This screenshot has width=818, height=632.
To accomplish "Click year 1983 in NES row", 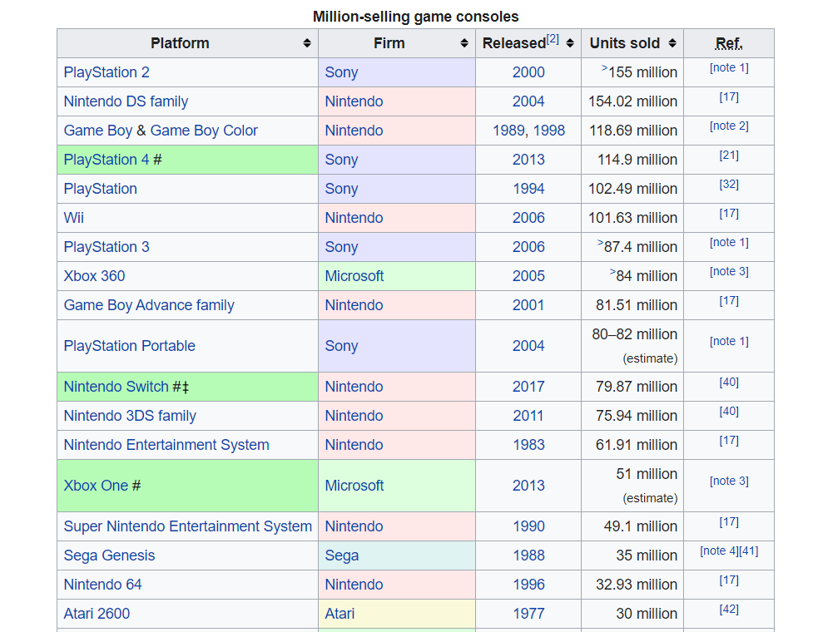I will (x=528, y=446).
